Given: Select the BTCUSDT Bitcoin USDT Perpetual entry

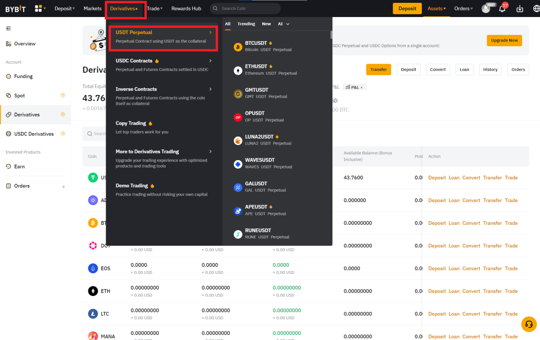Looking at the screenshot, I should tap(277, 46).
